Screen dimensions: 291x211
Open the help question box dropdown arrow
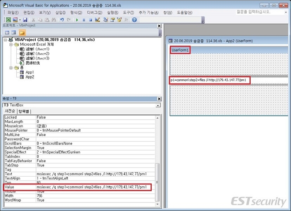pos(286,12)
